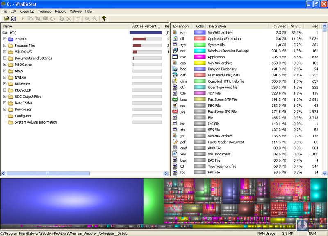Expand the NVIDIA folder node
The width and height of the screenshot is (328, 236).
5,77
